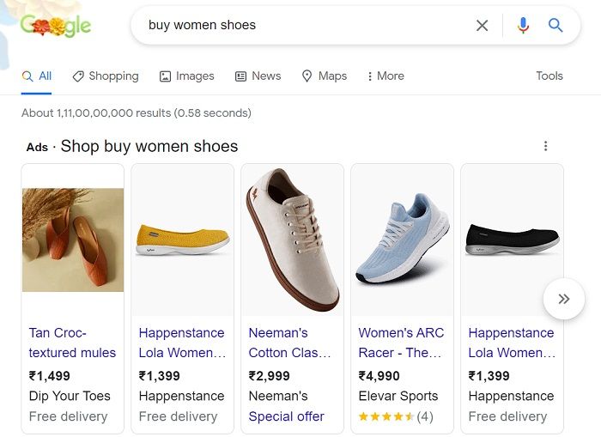Open the Neeman's beige sneaker image
This screenshot has width=601, height=437.
293,240
